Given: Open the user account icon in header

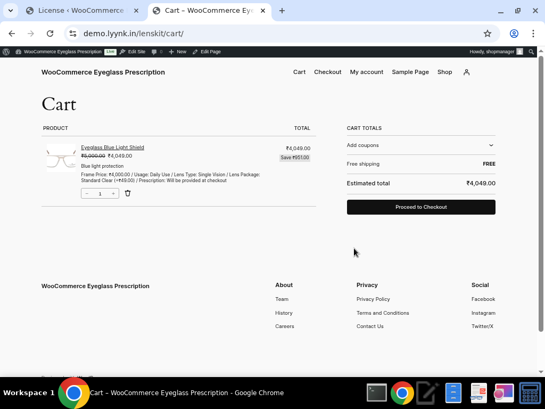Looking at the screenshot, I should (466, 72).
